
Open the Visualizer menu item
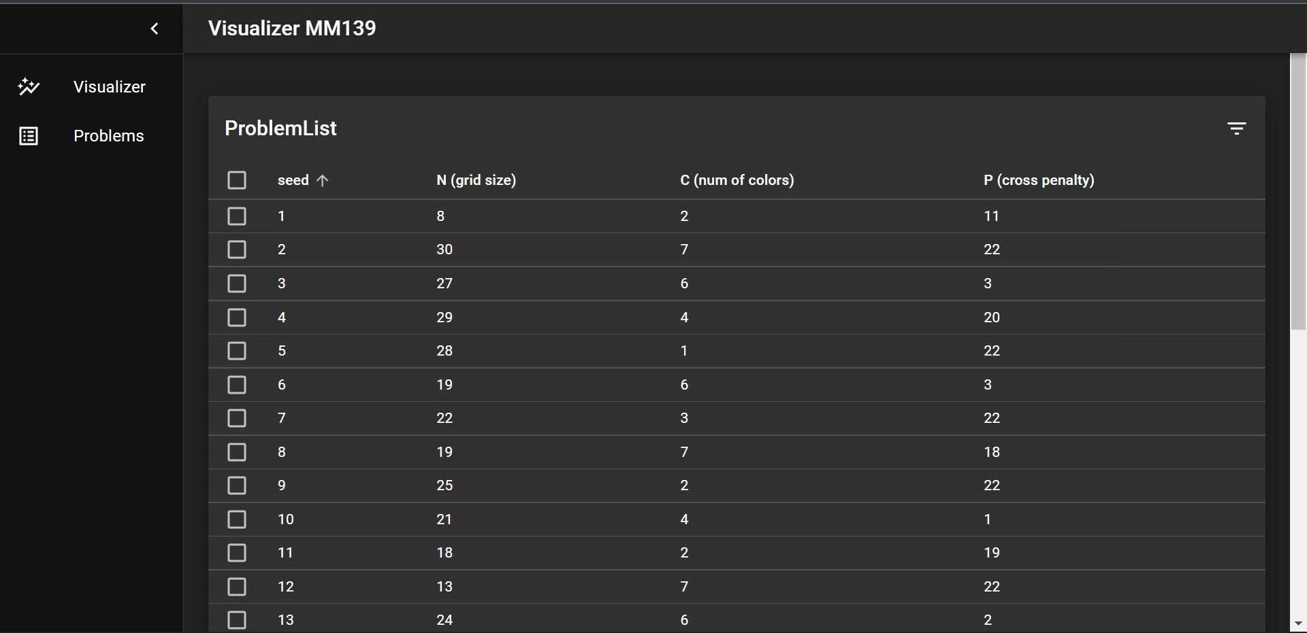point(109,87)
